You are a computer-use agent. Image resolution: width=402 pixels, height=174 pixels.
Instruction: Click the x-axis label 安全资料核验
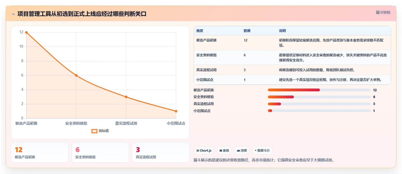click(x=76, y=123)
